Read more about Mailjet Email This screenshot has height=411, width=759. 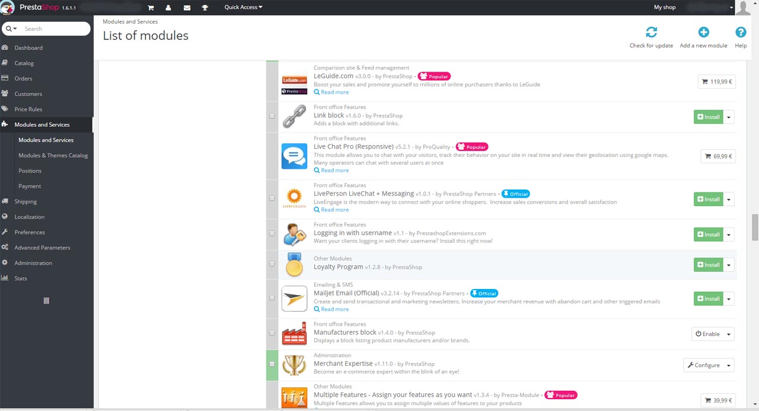click(331, 309)
